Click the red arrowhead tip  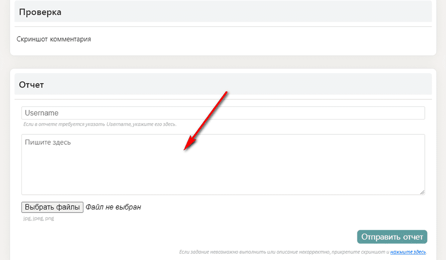coord(185,149)
